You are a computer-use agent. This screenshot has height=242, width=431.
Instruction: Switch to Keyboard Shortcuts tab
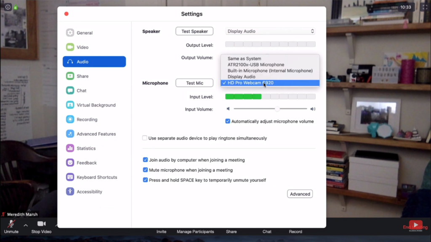tap(94, 177)
